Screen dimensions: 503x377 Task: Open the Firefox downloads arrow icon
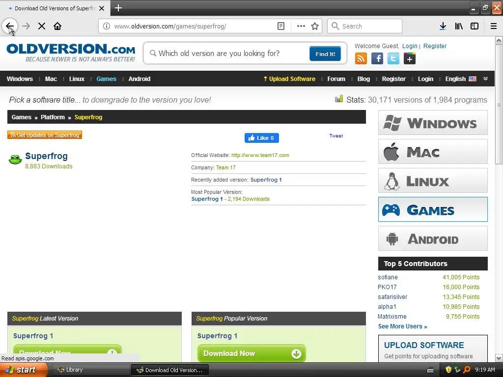tap(443, 27)
